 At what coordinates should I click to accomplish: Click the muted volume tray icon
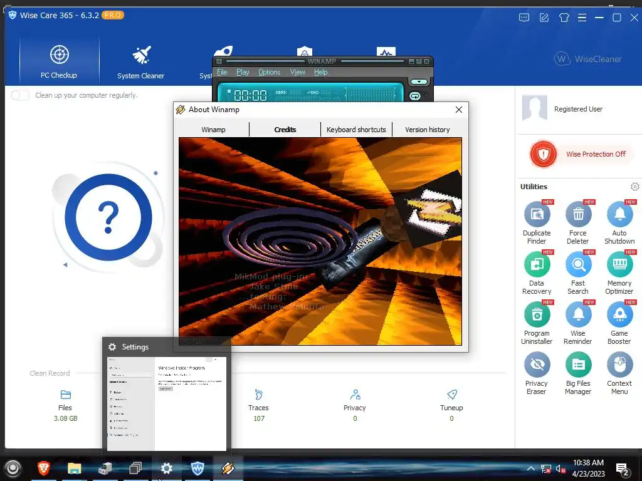560,468
